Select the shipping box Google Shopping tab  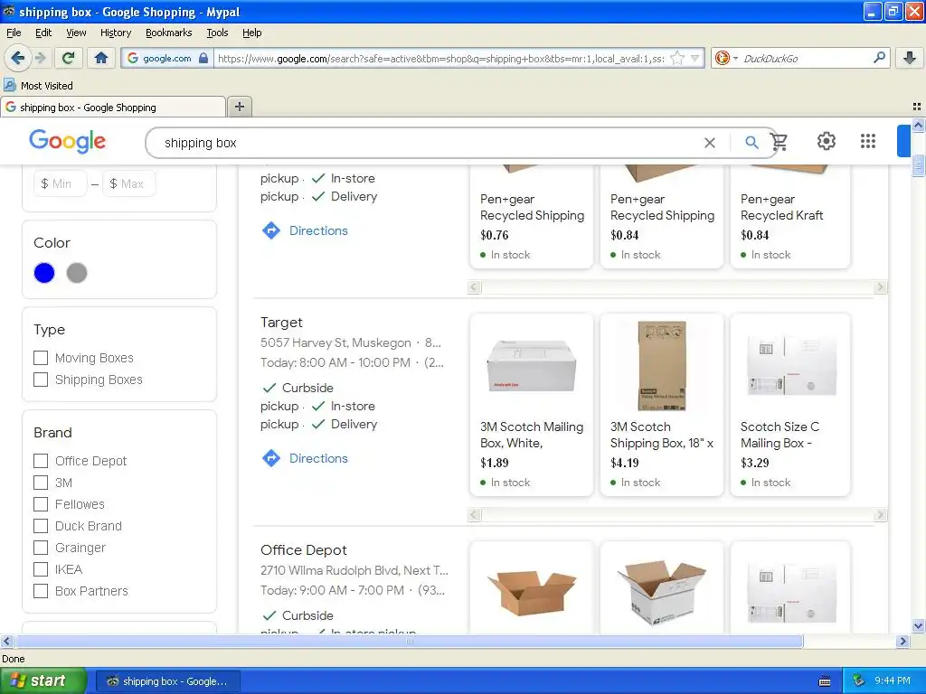point(113,108)
